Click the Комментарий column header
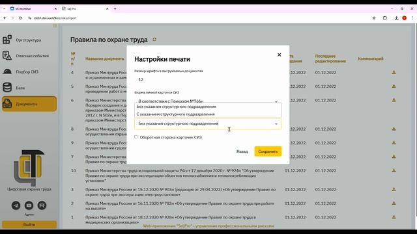This screenshot has height=234, width=417. pyautogui.click(x=371, y=58)
